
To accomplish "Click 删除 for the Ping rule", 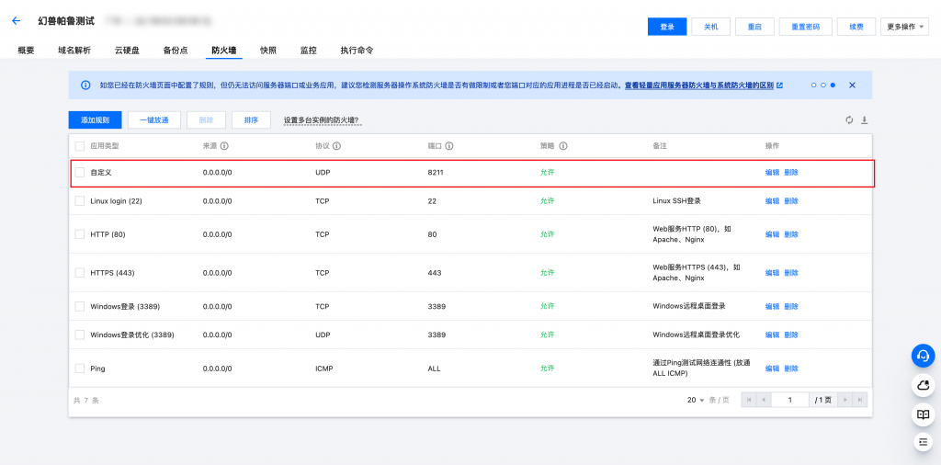I will tap(791, 369).
